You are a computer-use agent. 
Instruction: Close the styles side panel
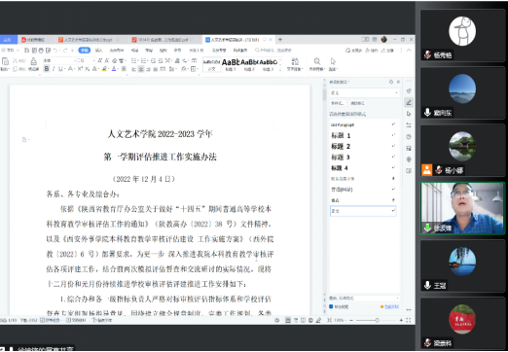click(x=398, y=82)
